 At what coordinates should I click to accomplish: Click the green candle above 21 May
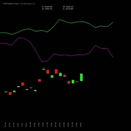(x=61, y=74)
